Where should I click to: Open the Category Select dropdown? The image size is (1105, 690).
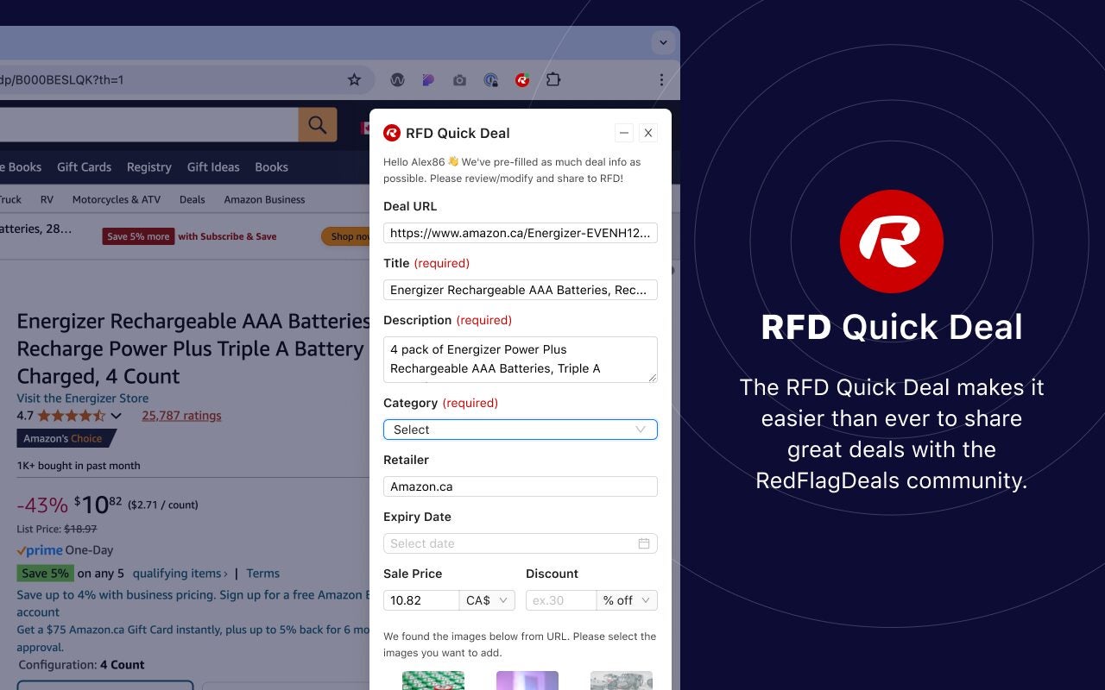point(520,429)
